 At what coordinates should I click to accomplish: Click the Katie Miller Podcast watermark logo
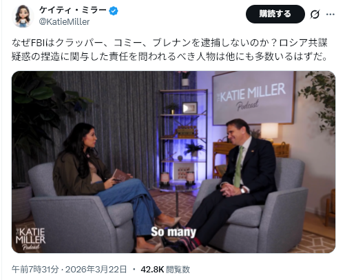(30, 239)
